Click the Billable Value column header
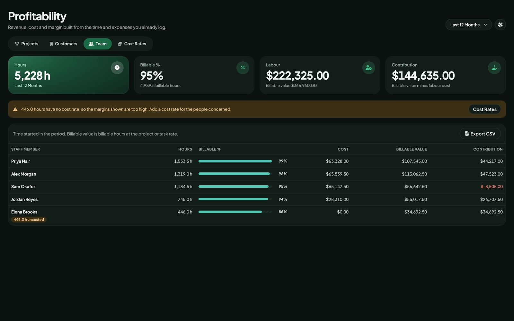Viewport: 514px width, 321px height. pyautogui.click(x=412, y=149)
